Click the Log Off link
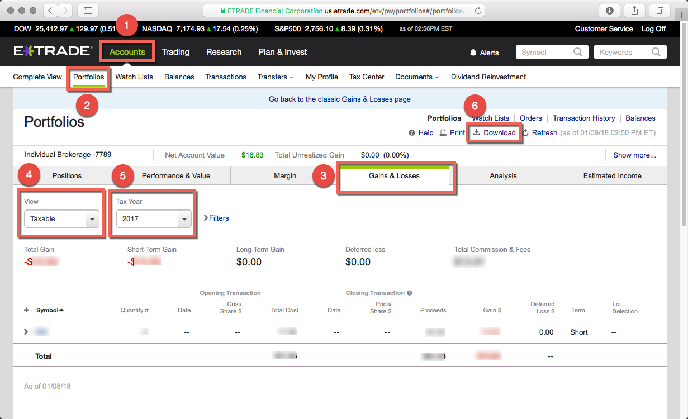Screen dimensions: 688x419 pos(653,29)
